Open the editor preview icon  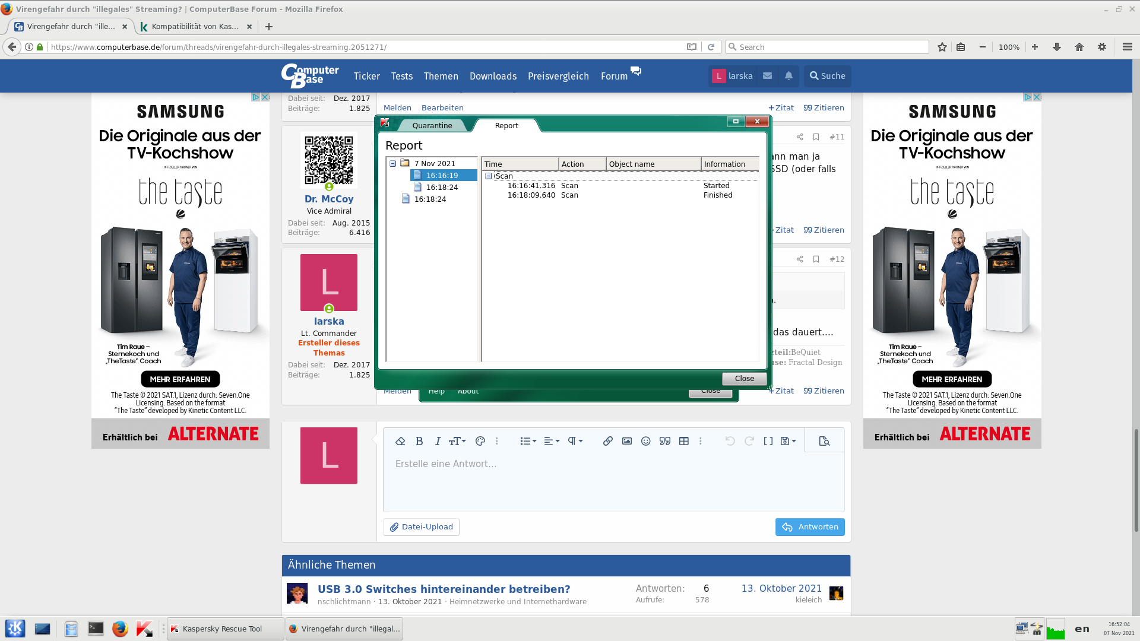(x=824, y=441)
